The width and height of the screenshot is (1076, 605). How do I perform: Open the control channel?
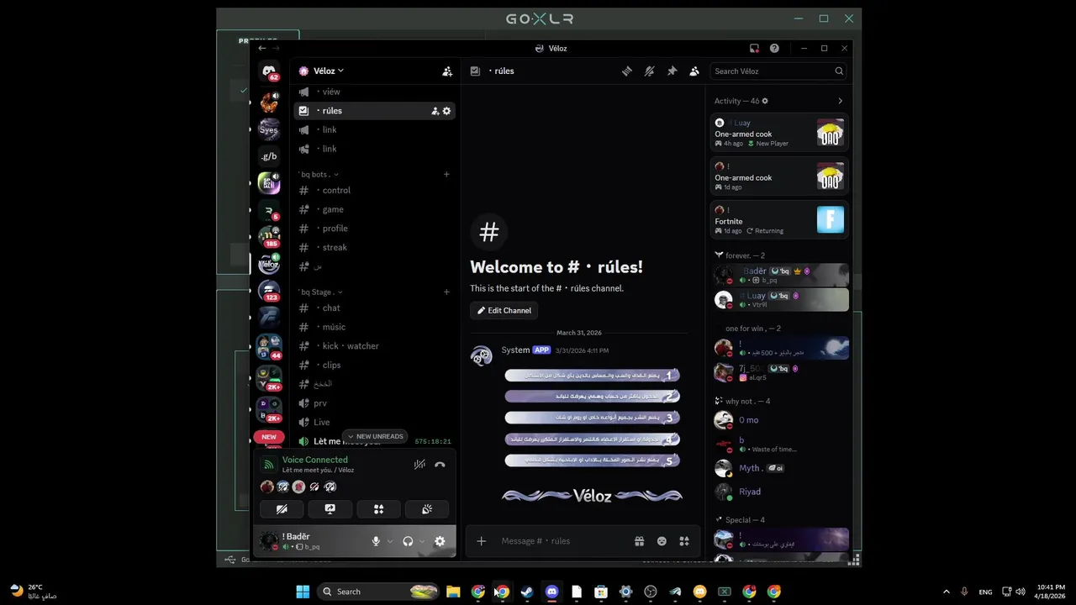374,191
